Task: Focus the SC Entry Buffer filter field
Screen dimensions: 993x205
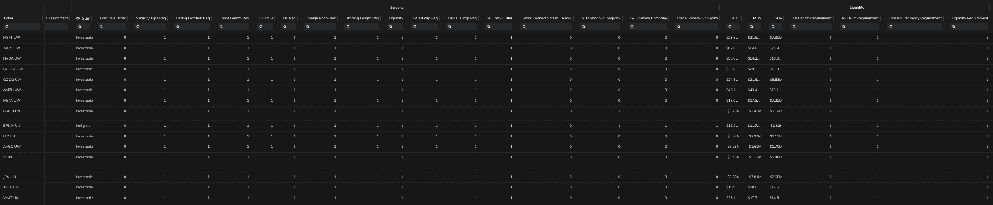Action: pyautogui.click(x=498, y=27)
